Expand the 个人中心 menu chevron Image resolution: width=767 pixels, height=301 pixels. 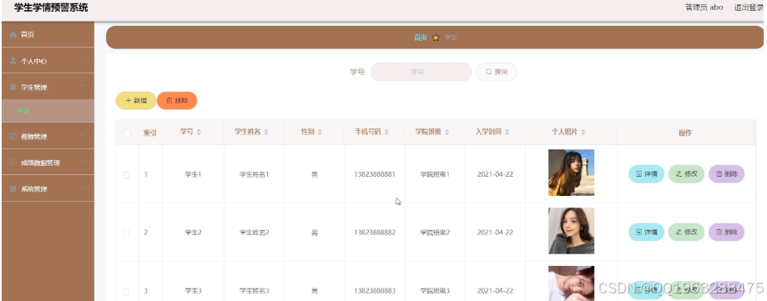(x=83, y=59)
